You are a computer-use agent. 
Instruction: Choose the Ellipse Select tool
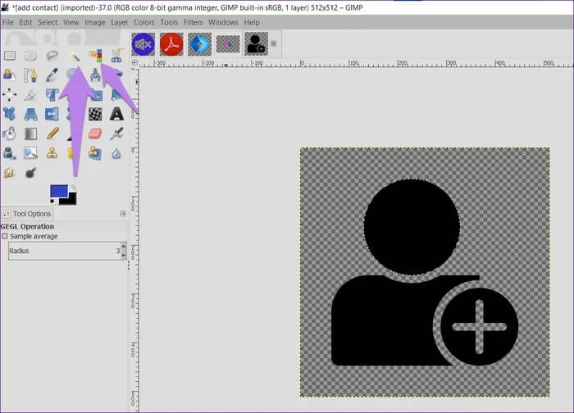30,56
